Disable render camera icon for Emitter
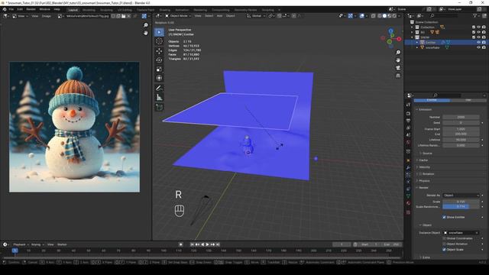The width and height of the screenshot is (489, 275). tap(484, 42)
